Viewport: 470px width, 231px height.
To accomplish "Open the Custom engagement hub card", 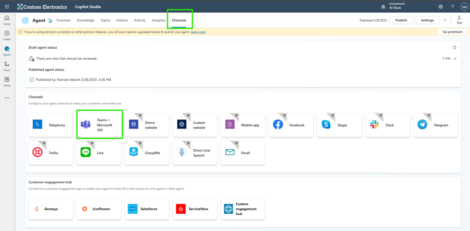I will (243, 209).
